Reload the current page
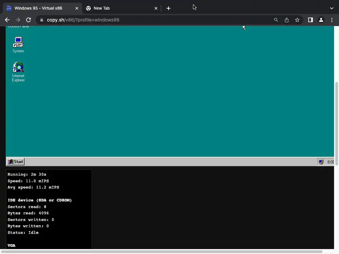 coord(28,20)
